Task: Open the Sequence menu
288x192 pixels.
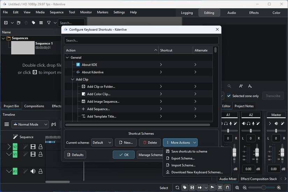Action: (57, 12)
